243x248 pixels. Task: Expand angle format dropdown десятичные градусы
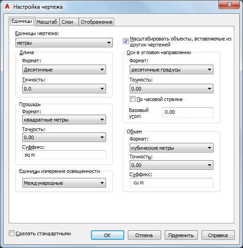(172, 70)
